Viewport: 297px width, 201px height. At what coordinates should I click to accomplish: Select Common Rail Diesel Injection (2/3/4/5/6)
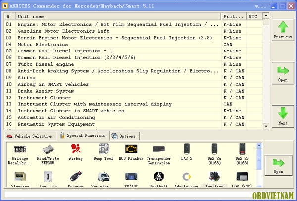(x=134, y=57)
